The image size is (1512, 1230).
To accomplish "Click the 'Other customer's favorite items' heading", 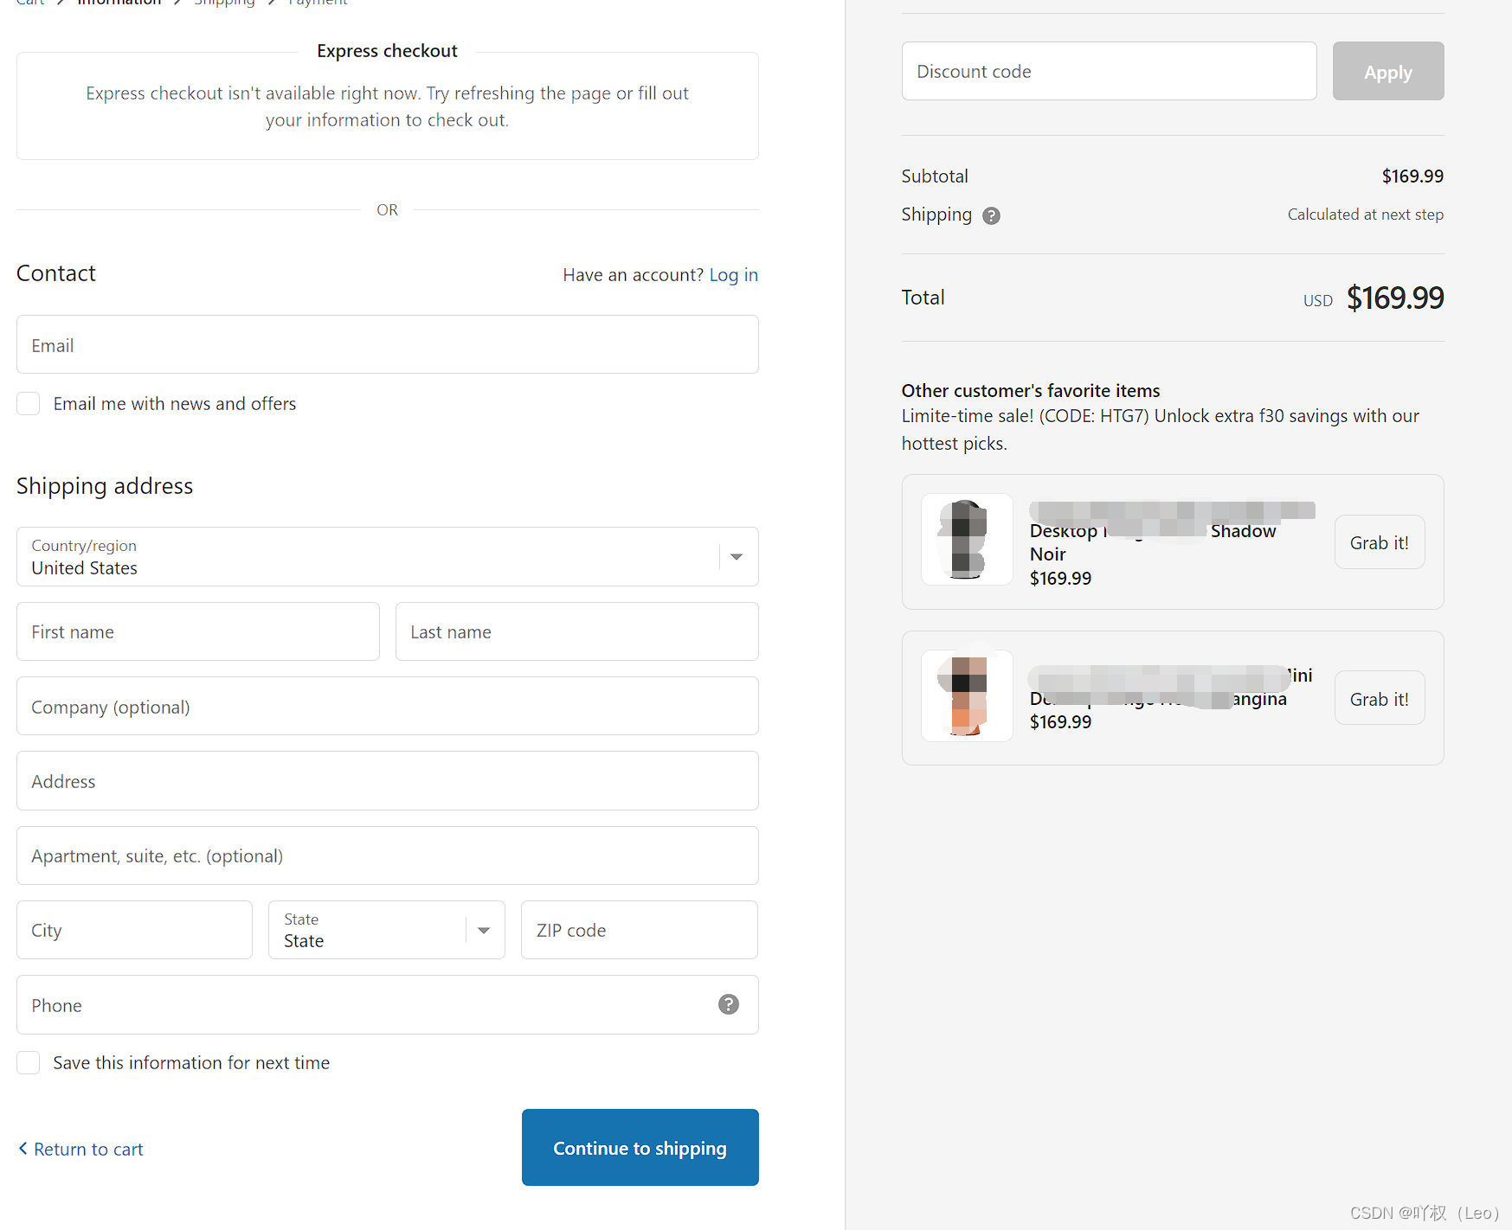I will coord(1030,391).
